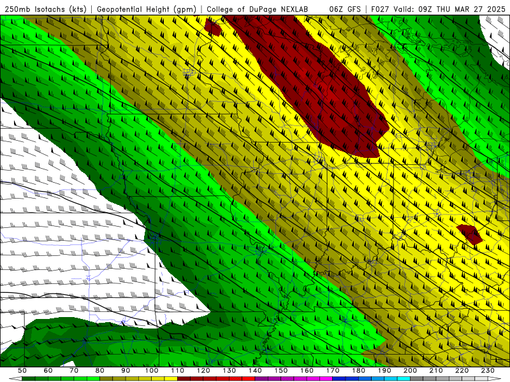
Task: Click the '50' value on the color scale
Action: pos(22,371)
